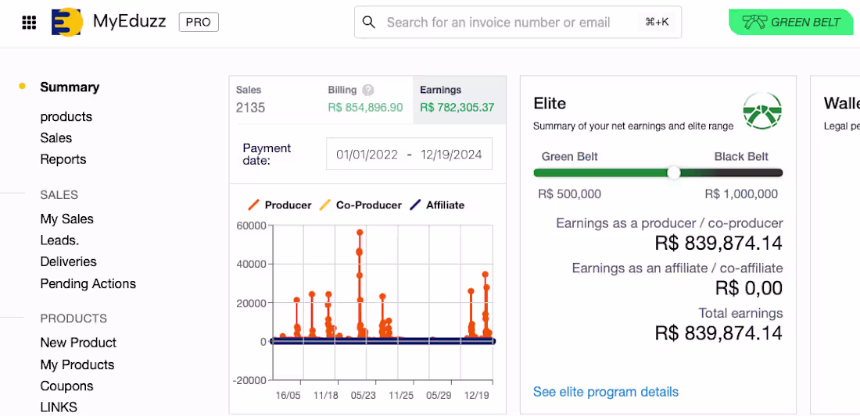Click the "R$ 500,000" Green Belt threshold

[570, 194]
